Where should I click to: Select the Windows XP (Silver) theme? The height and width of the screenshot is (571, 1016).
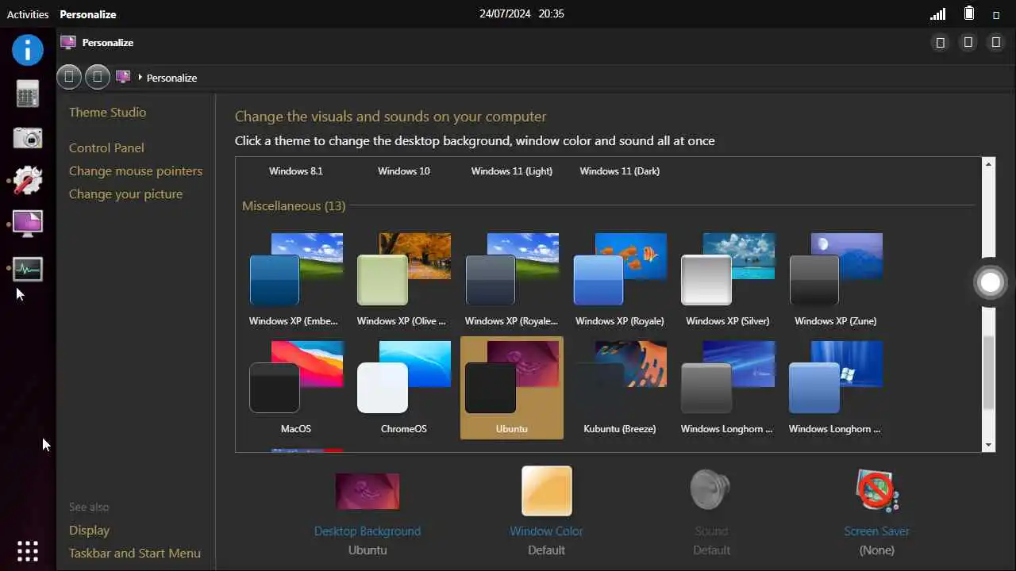click(727, 279)
